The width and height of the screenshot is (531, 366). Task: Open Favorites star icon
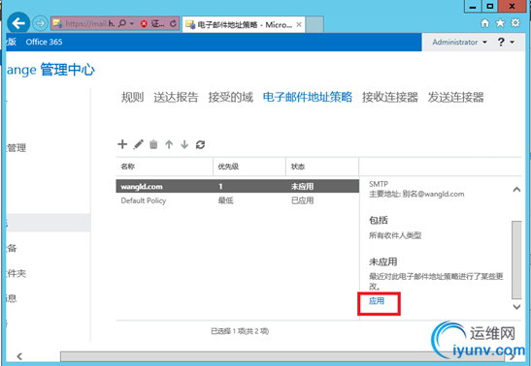[x=500, y=23]
